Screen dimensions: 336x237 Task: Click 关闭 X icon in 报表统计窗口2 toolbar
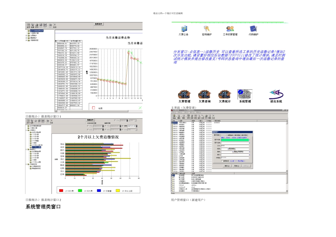(x=51, y=121)
